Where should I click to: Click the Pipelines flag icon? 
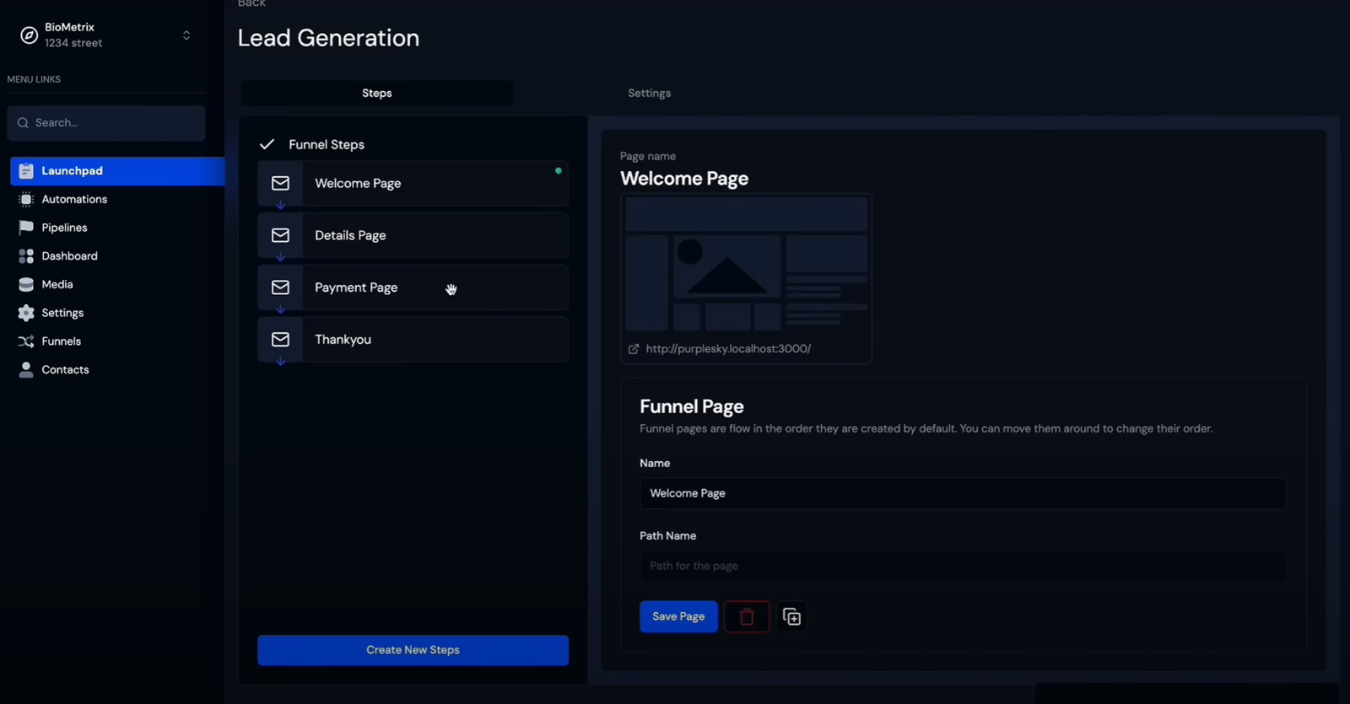tap(26, 228)
